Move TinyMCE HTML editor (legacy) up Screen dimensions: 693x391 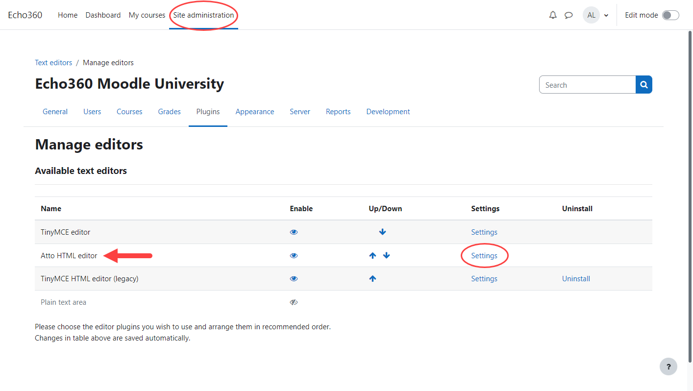tap(372, 279)
